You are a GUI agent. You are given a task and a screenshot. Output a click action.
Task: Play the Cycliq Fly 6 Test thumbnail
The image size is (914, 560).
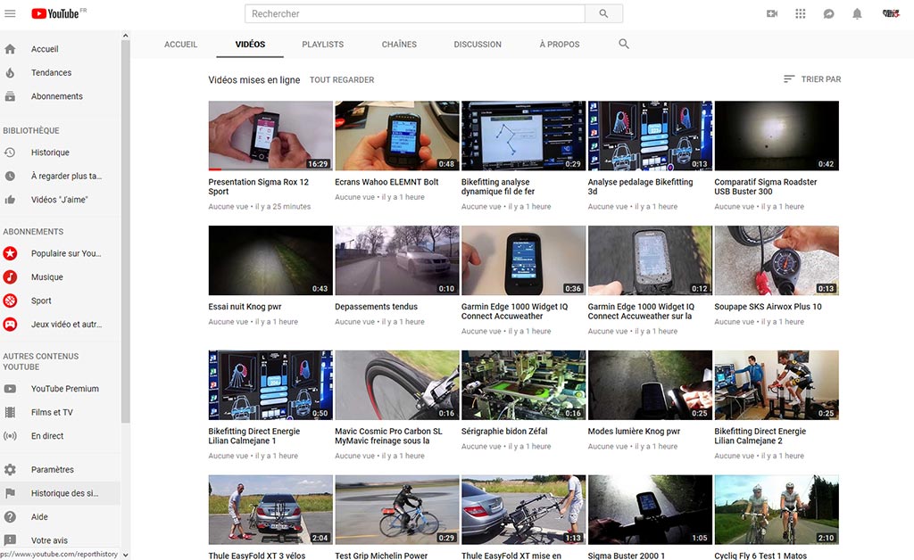777,509
